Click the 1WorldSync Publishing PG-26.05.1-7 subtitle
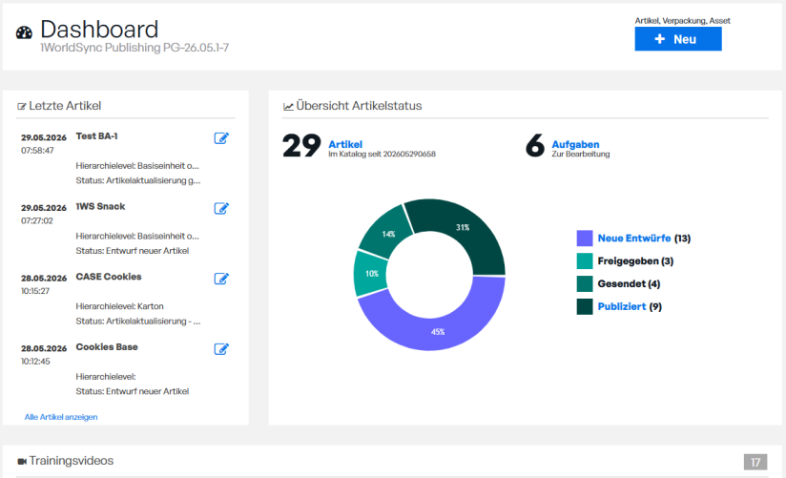 [x=134, y=48]
